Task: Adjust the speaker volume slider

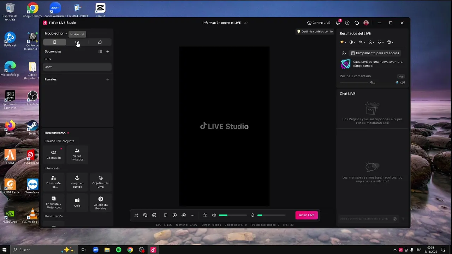Action: point(233,215)
